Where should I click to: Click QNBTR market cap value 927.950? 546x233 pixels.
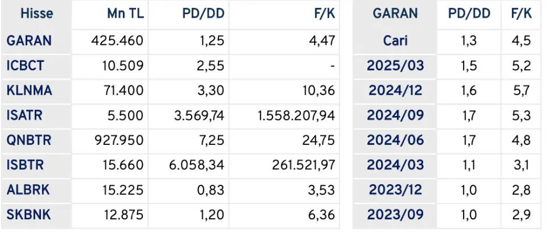click(x=119, y=140)
